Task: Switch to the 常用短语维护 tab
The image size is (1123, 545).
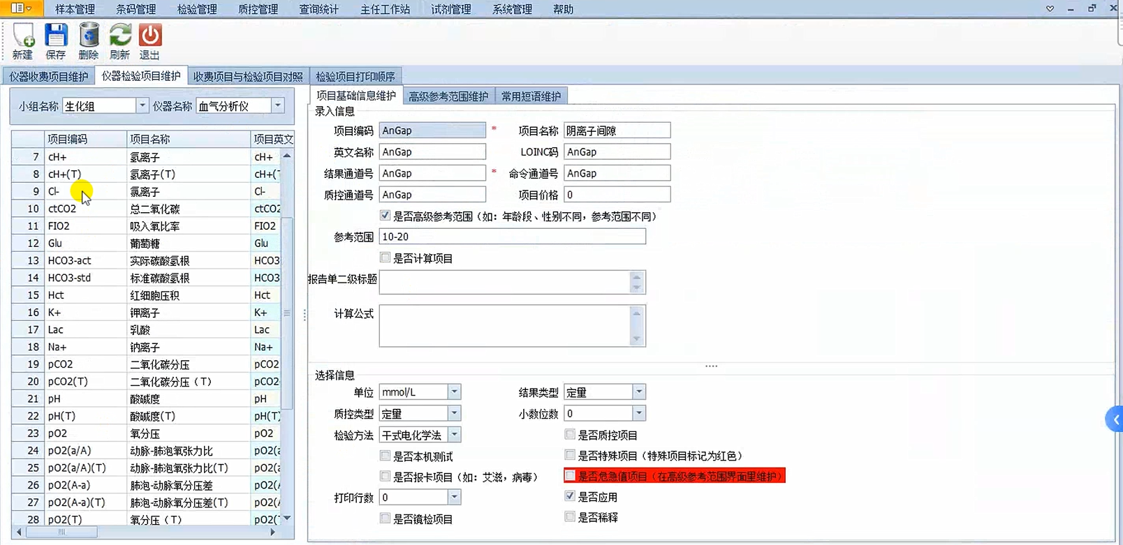Action: [x=531, y=96]
